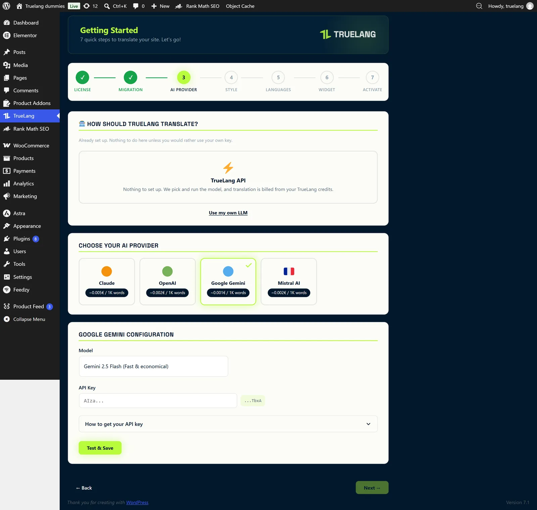Image resolution: width=537 pixels, height=510 pixels.
Task: Select Google Gemini provider card
Action: coord(228,281)
